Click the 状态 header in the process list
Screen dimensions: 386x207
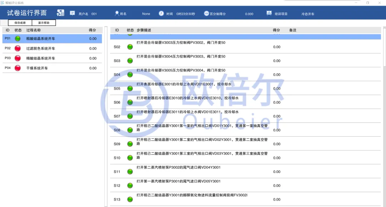[18, 30]
